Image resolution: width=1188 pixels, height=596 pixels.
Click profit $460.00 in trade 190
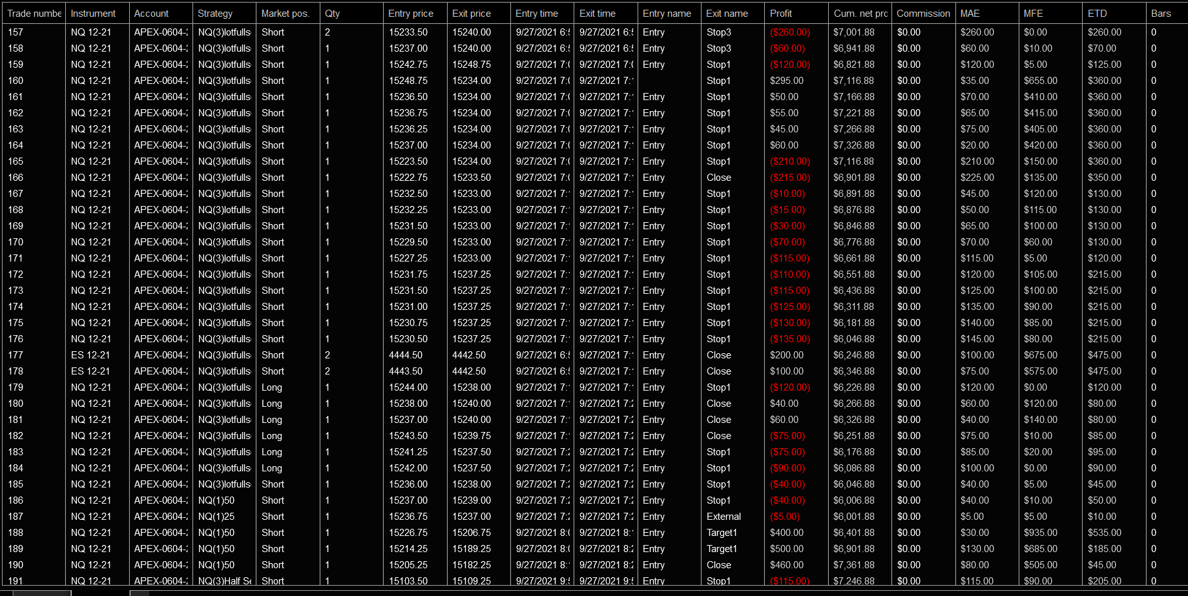tap(787, 565)
